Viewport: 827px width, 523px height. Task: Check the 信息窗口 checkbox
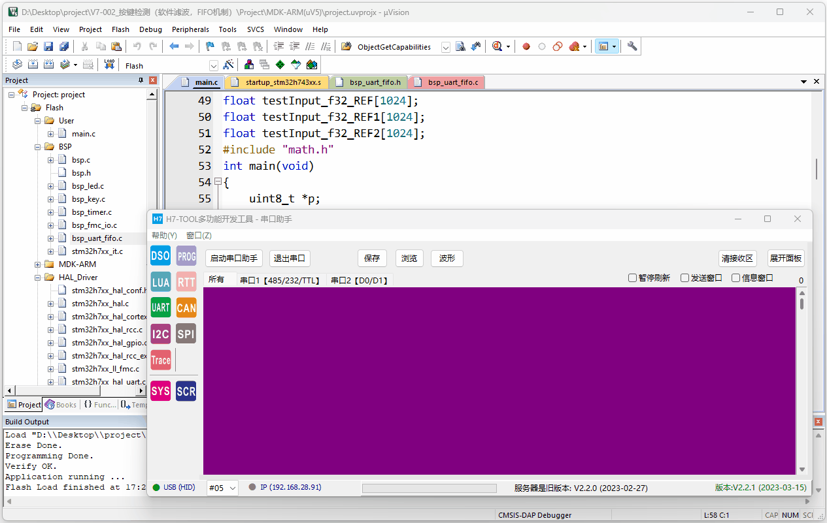(x=736, y=278)
